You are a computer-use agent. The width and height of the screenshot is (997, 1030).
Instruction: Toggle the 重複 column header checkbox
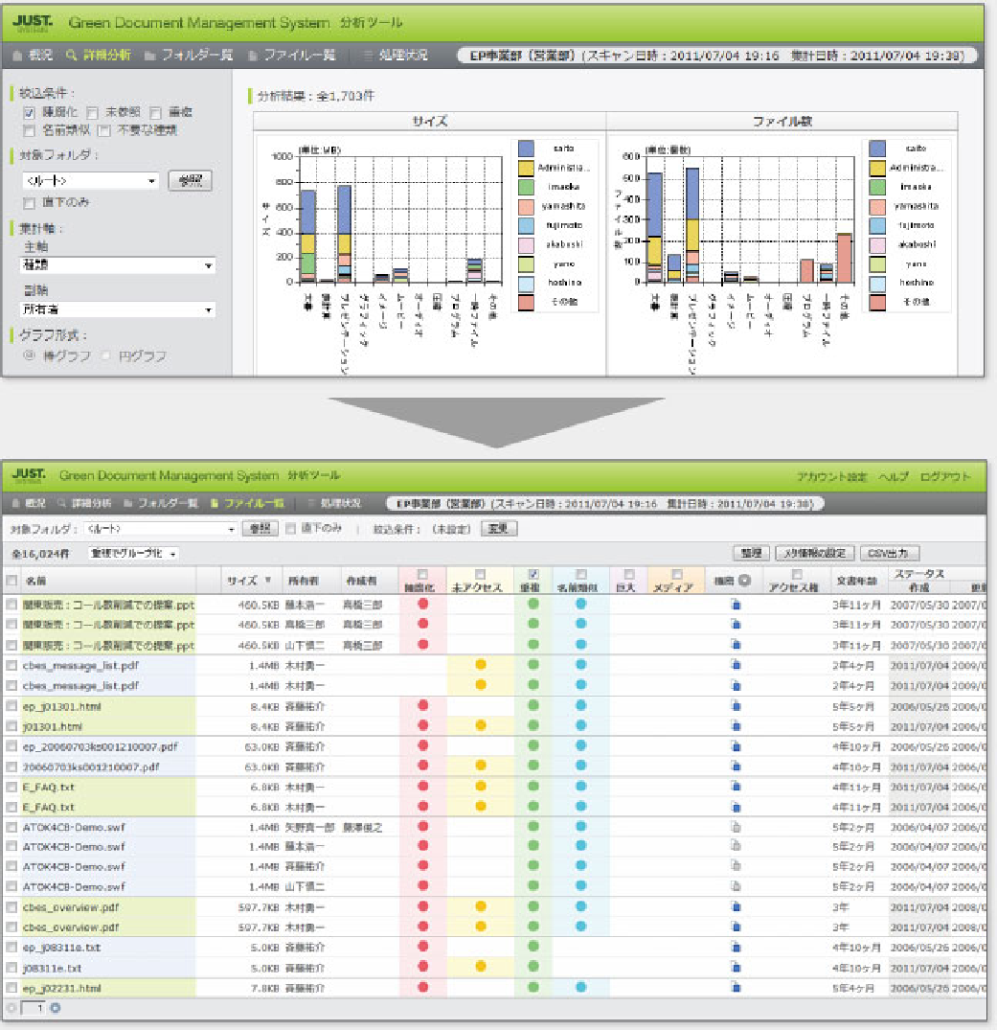pos(533,574)
